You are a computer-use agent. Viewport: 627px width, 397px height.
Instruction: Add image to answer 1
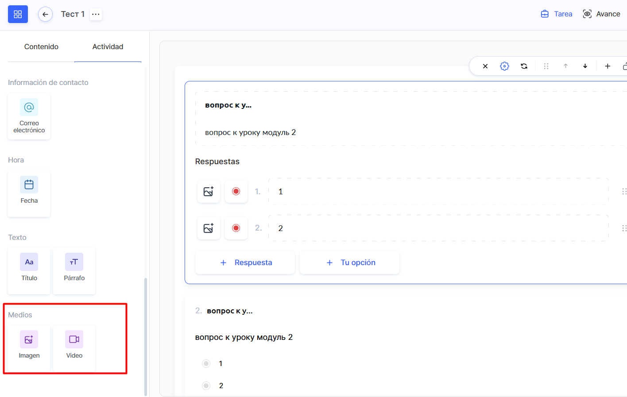(x=209, y=191)
